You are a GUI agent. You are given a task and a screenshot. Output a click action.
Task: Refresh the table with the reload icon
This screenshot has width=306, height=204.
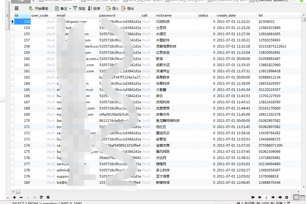[x=41, y=197]
